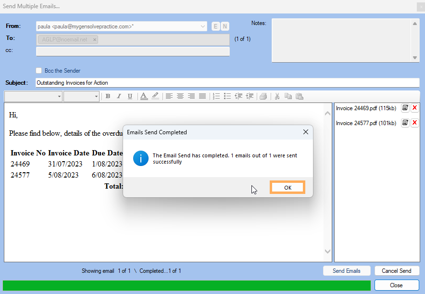Click the Cancel Send button
425x294 pixels.
[397, 271]
